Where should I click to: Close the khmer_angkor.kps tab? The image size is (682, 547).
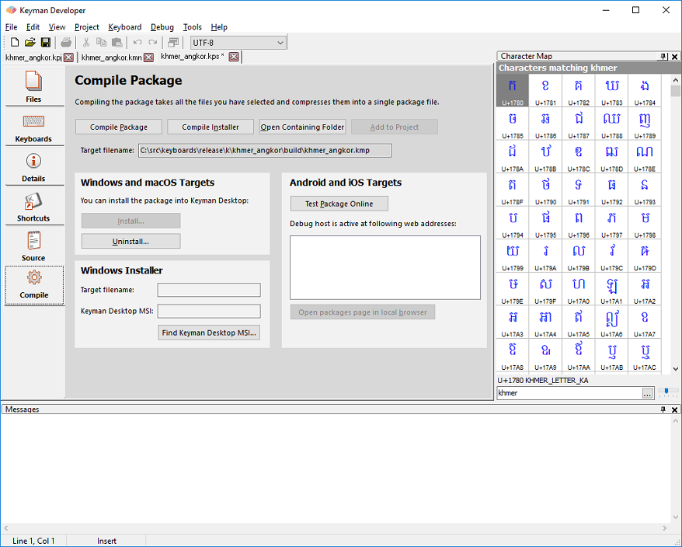pos(234,57)
